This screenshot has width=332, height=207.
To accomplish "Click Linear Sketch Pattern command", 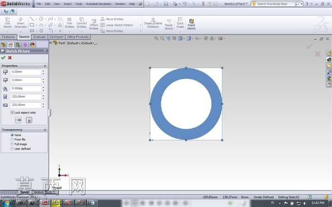I will coord(116,25).
